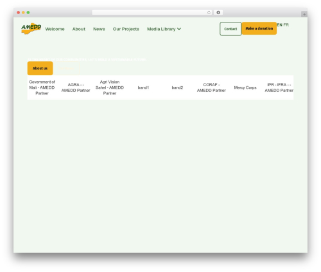Click the faded button beside About us
Image resolution: width=321 pixels, height=272 pixels.
66,68
